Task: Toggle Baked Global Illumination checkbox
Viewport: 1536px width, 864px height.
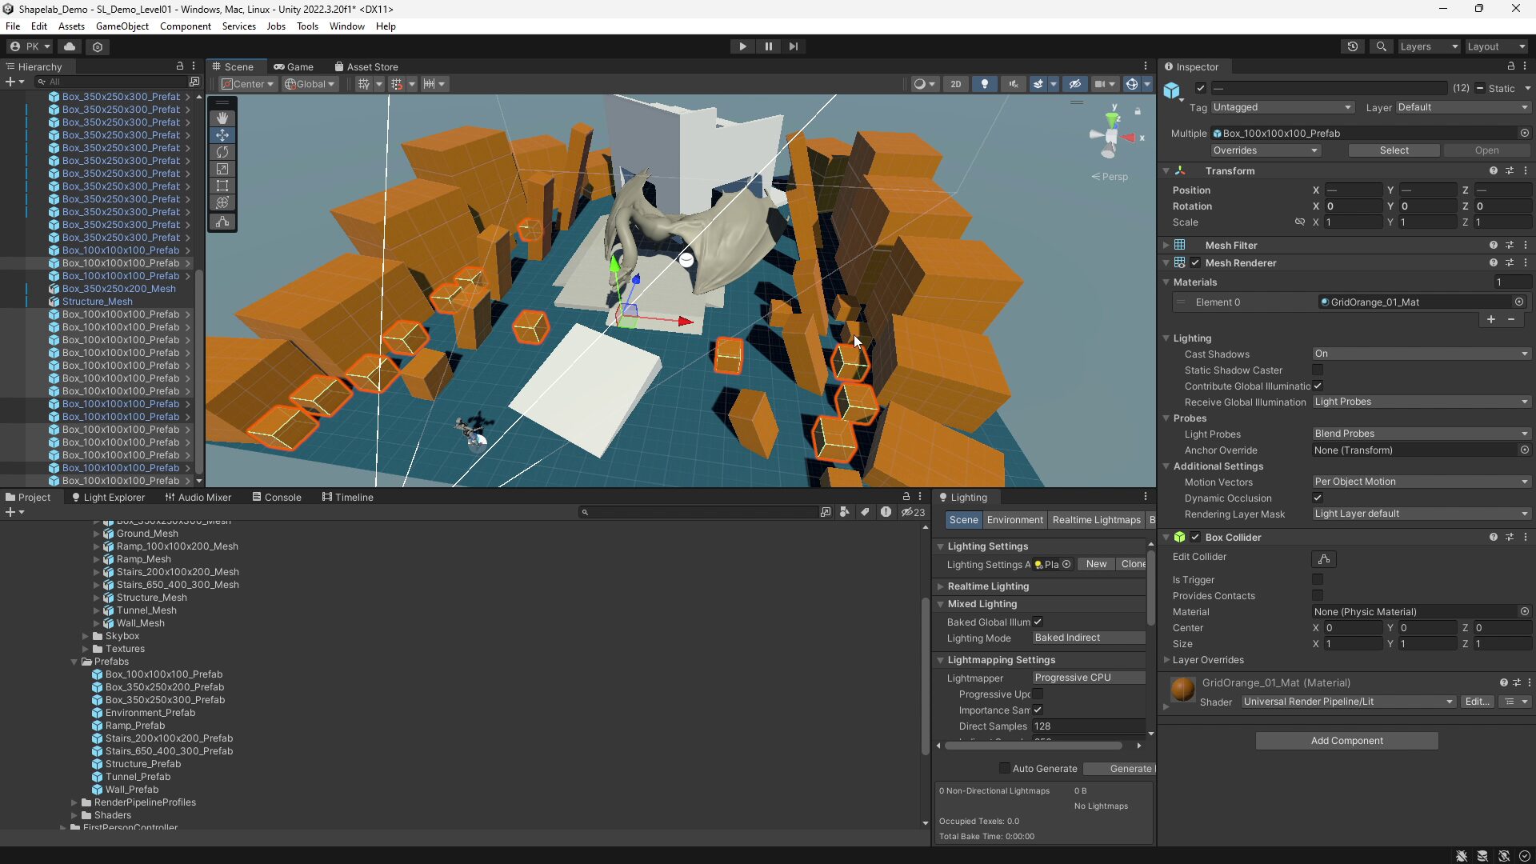Action: (1038, 622)
